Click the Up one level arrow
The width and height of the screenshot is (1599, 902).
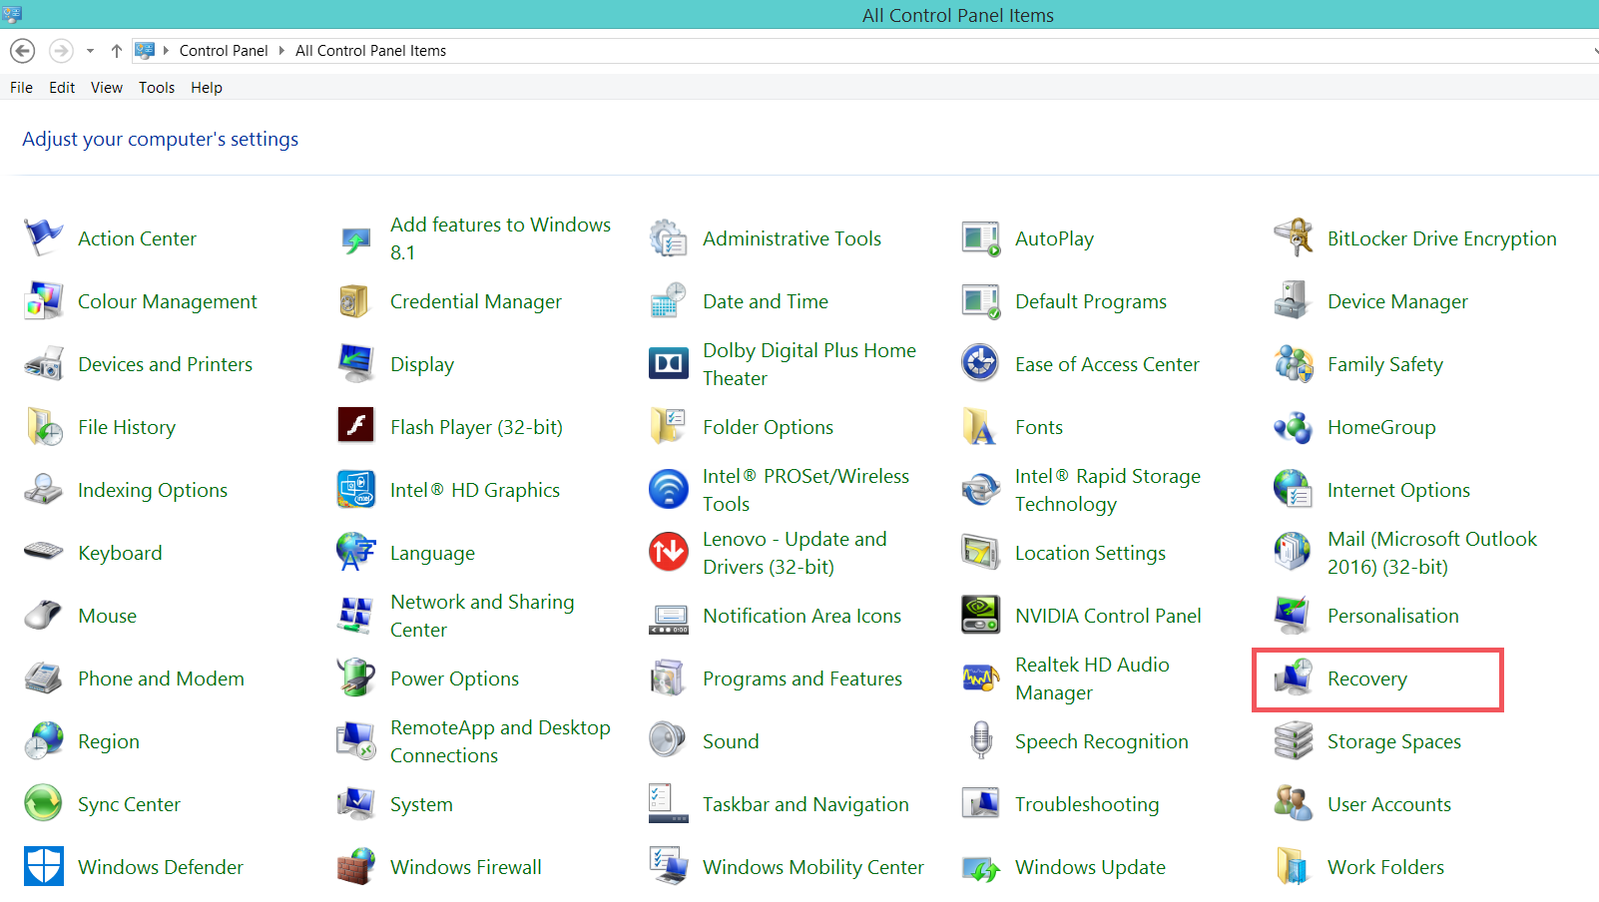click(x=117, y=51)
